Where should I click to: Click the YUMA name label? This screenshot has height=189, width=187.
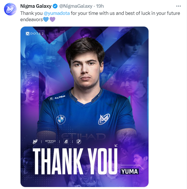(x=129, y=171)
